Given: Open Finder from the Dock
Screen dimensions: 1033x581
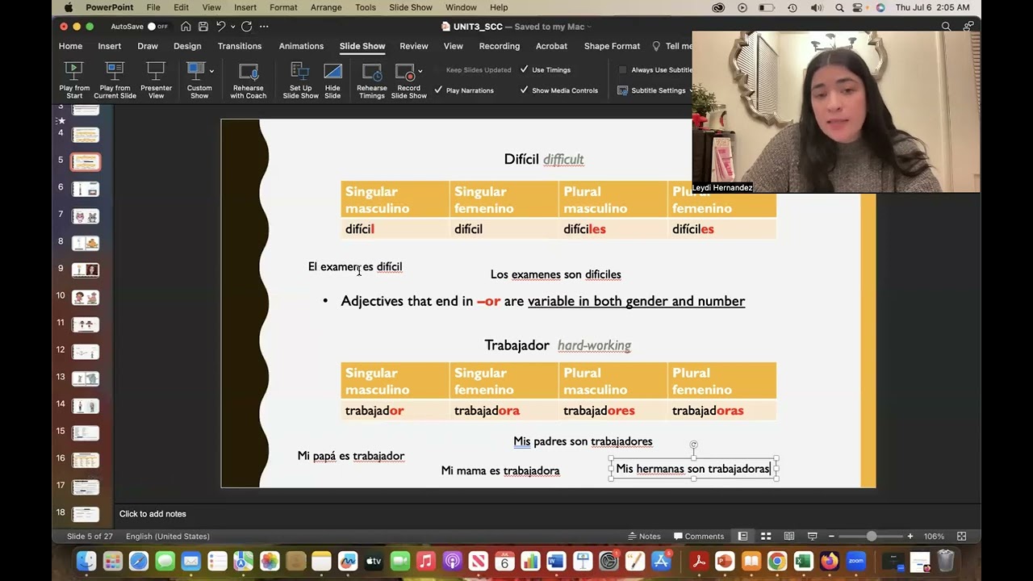Looking at the screenshot, I should click(x=86, y=561).
